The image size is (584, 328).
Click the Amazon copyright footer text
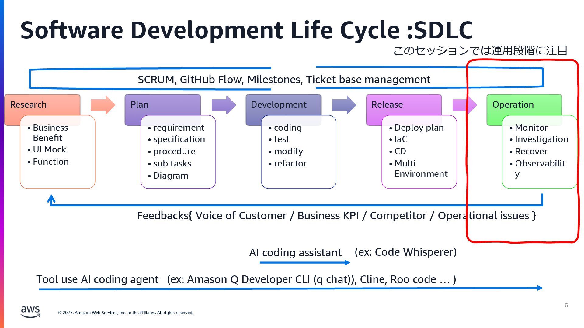point(126,313)
